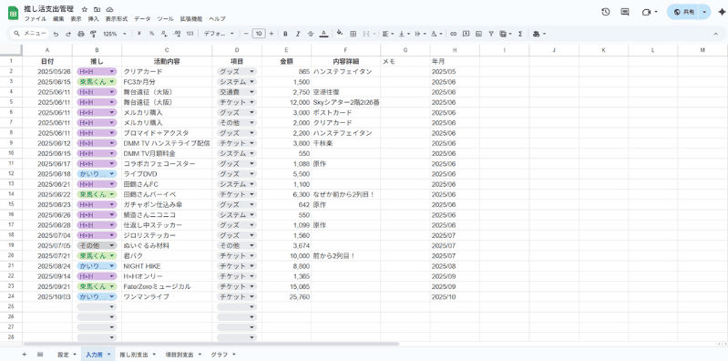Format cells as currency (¥)

139,34
